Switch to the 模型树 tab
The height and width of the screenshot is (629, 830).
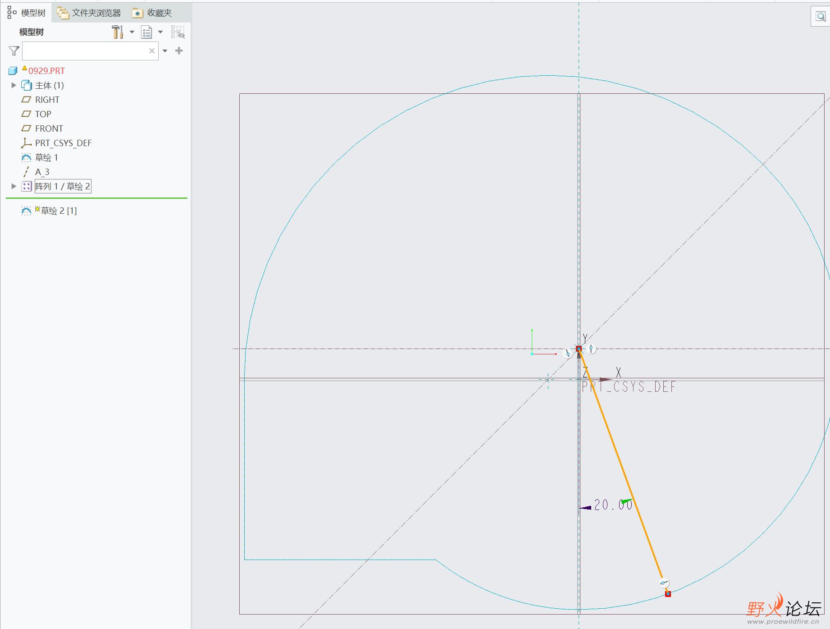pyautogui.click(x=26, y=13)
